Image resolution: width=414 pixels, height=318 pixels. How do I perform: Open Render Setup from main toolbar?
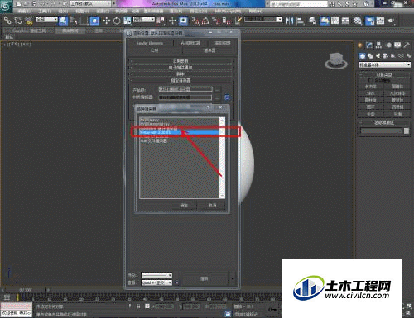point(370,21)
